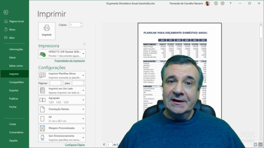The image size is (264, 148).
Task: Click the one-sided page icon
Action: (42, 90)
